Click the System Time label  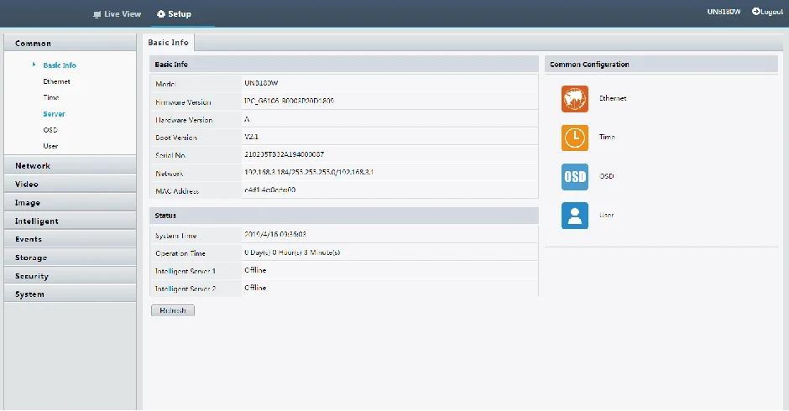coord(175,236)
